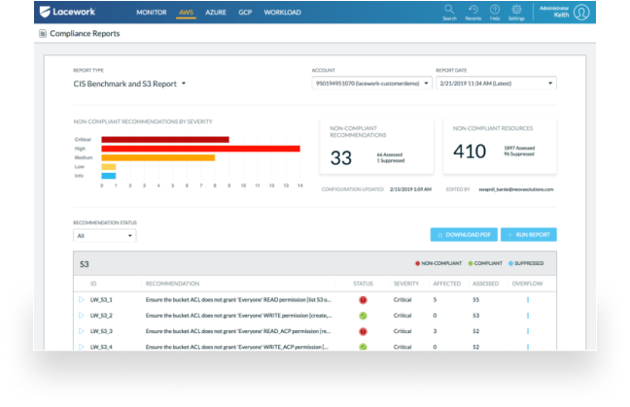The width and height of the screenshot is (630, 407).
Task: Open overflow menu for LW_S3_1 row
Action: pos(528,300)
